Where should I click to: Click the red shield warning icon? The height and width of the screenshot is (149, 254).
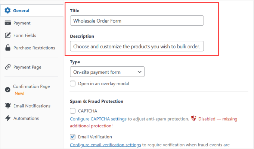[x=193, y=119]
